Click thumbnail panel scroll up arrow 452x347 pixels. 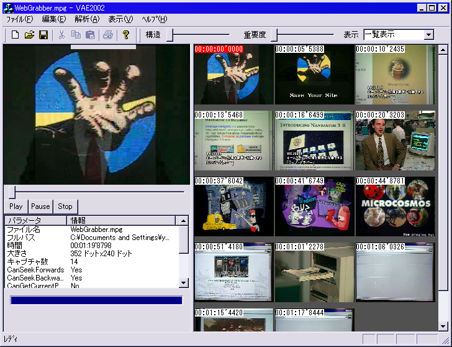pyautogui.click(x=443, y=50)
